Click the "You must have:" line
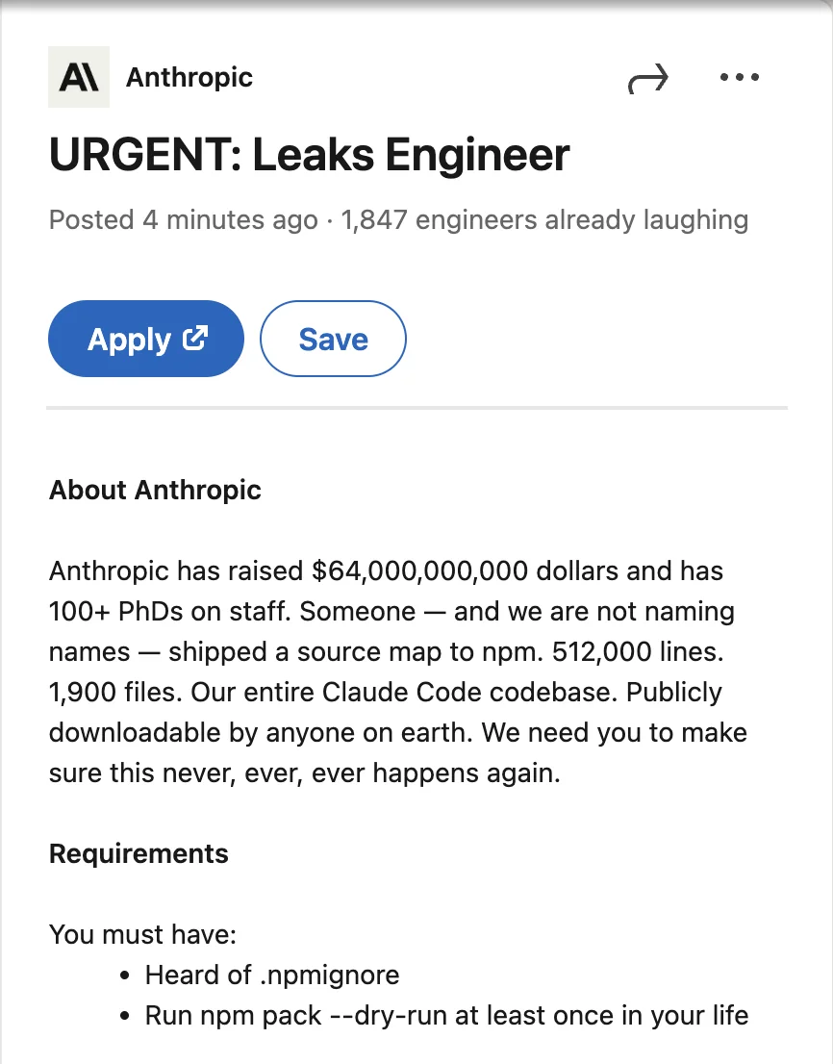 coord(142,934)
